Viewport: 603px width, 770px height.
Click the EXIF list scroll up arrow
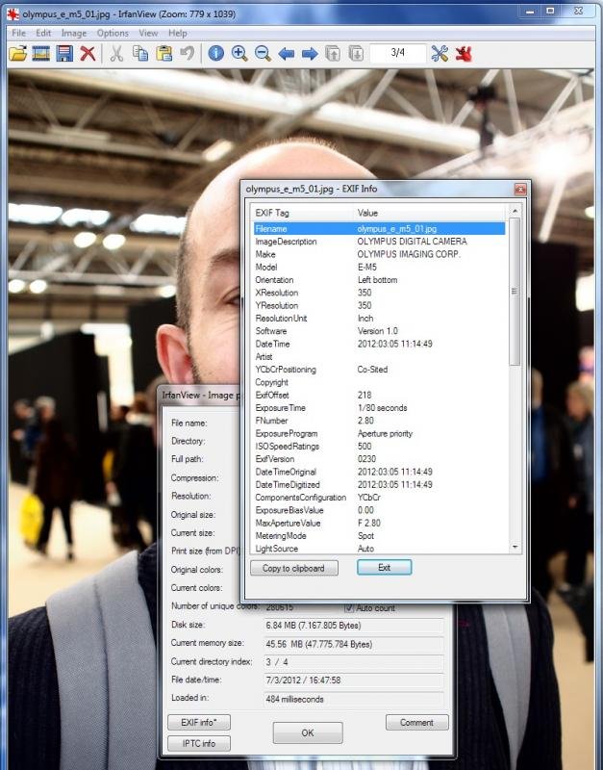tap(515, 211)
